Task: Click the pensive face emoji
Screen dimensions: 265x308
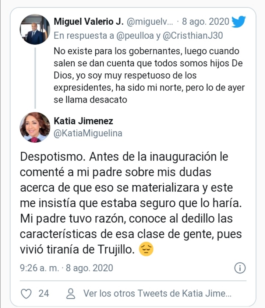Action: coord(146,251)
